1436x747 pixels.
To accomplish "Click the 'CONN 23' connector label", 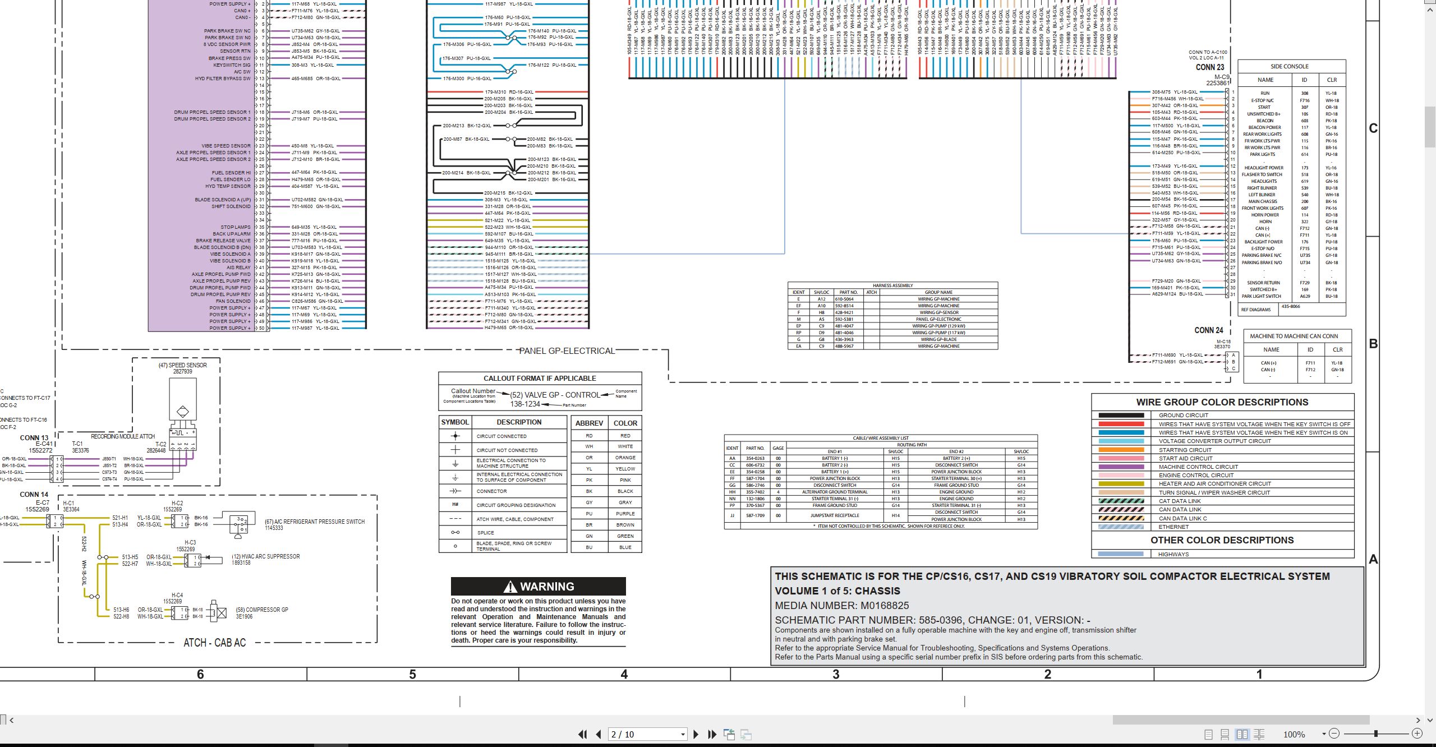I will tap(1210, 67).
